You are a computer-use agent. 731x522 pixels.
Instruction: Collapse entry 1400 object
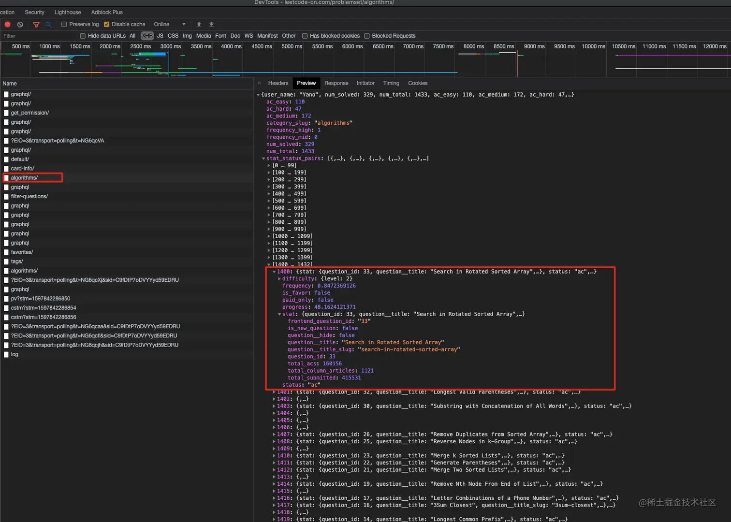pyautogui.click(x=274, y=272)
